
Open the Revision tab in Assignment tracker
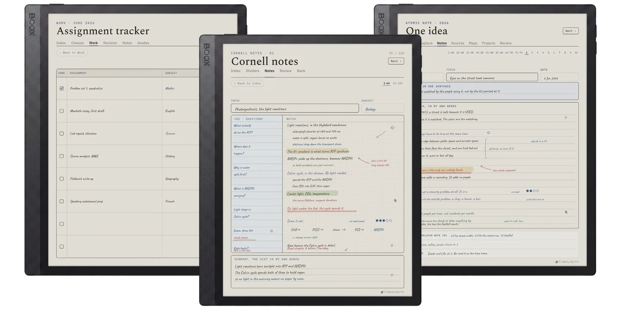(110, 43)
